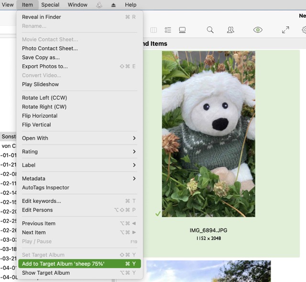Toggle the green eye preview icon
Image resolution: width=306 pixels, height=282 pixels.
point(258,30)
